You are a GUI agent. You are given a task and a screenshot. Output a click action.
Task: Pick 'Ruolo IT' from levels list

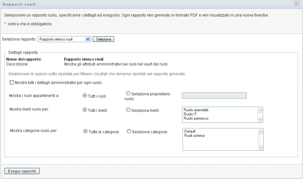(x=190, y=114)
